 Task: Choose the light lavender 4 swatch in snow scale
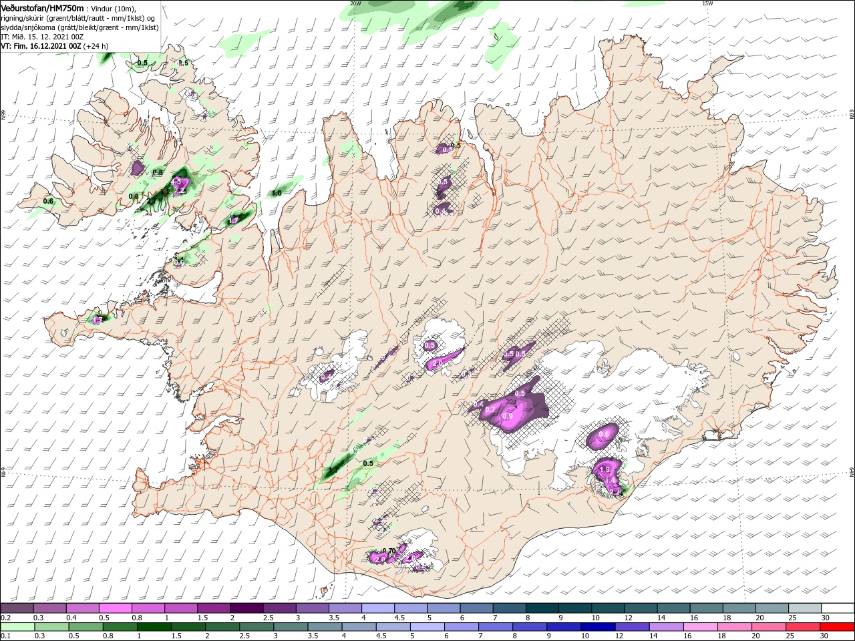tap(377, 608)
